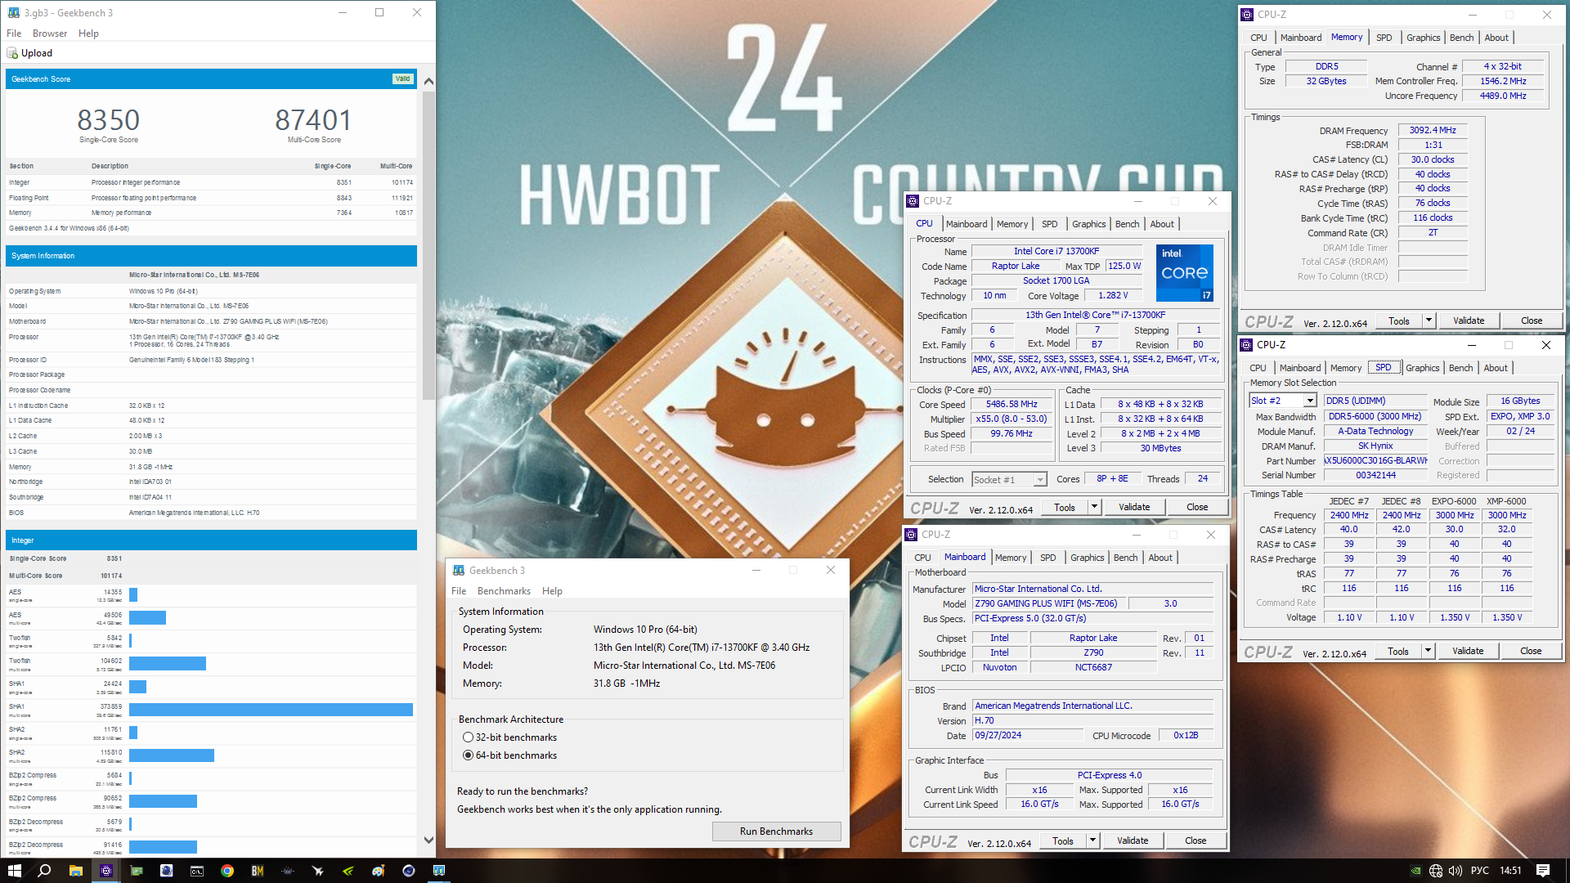
Task: Click Geekbench scrollbar down arrow
Action: click(428, 840)
